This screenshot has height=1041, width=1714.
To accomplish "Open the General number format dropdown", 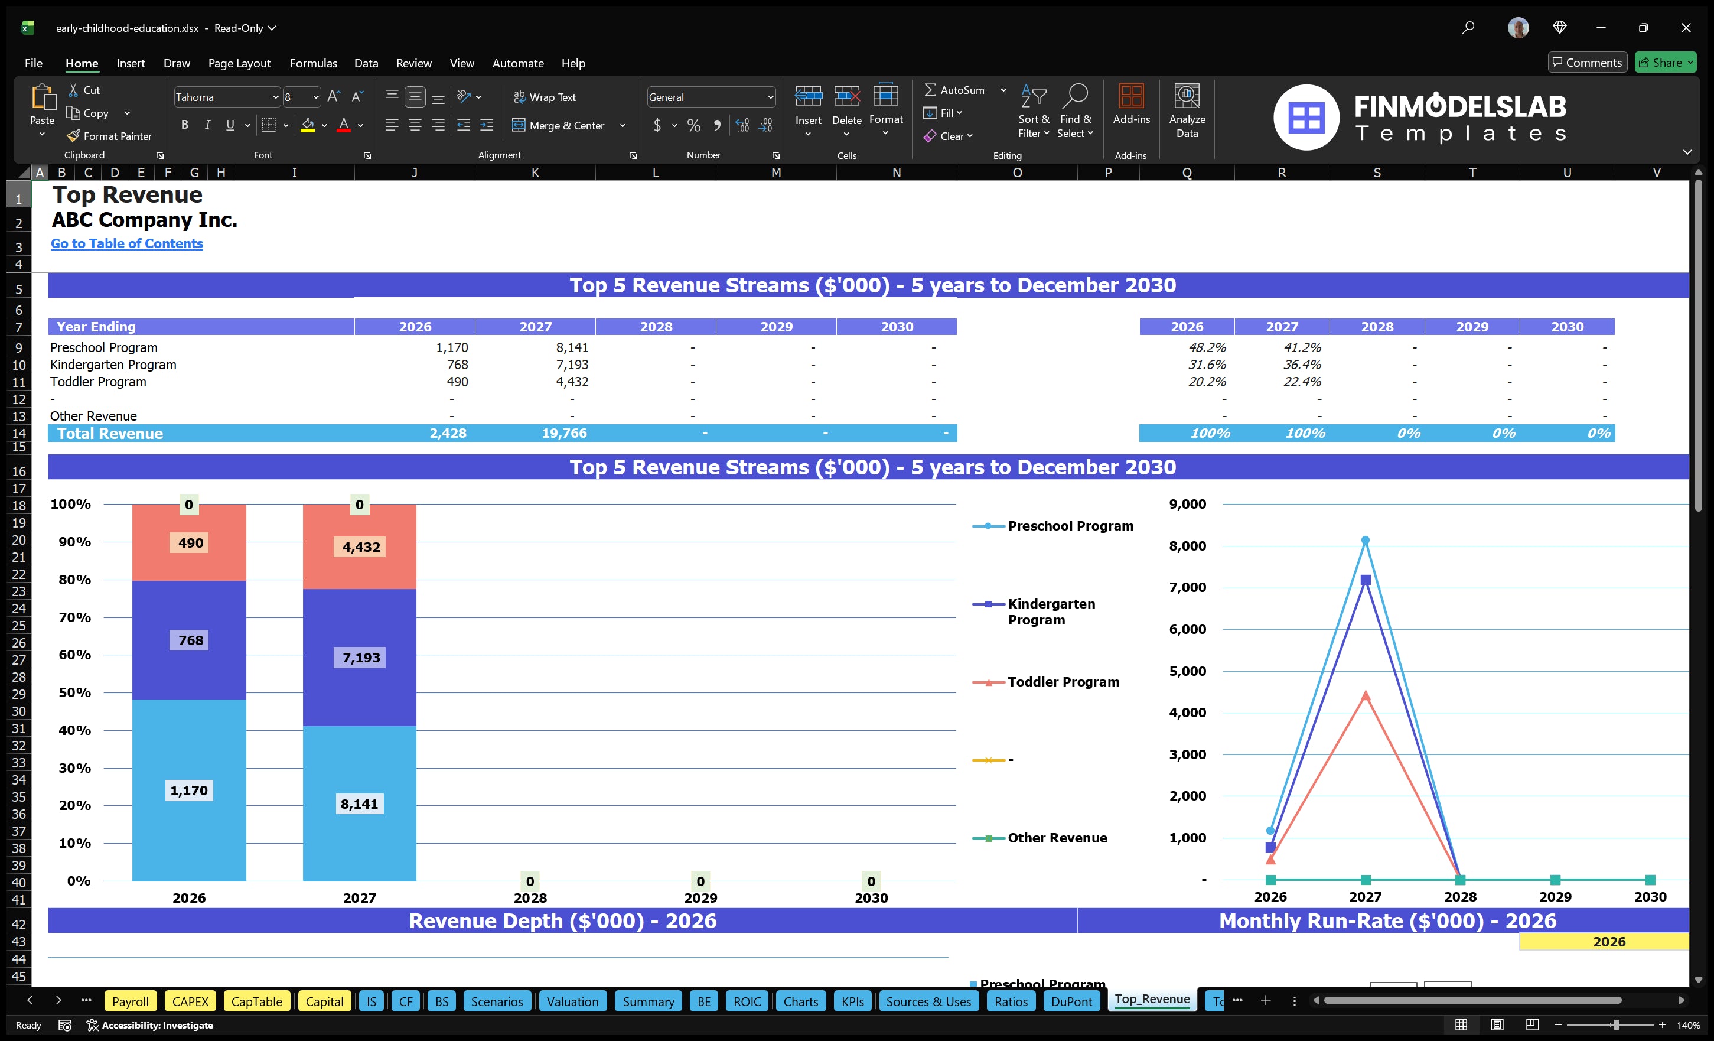I will tap(770, 97).
